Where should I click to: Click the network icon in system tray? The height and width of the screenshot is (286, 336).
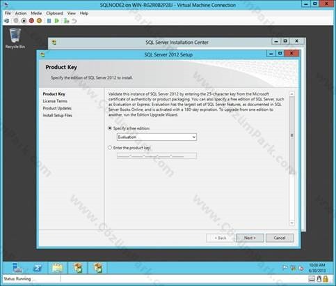pyautogui.click(x=293, y=268)
